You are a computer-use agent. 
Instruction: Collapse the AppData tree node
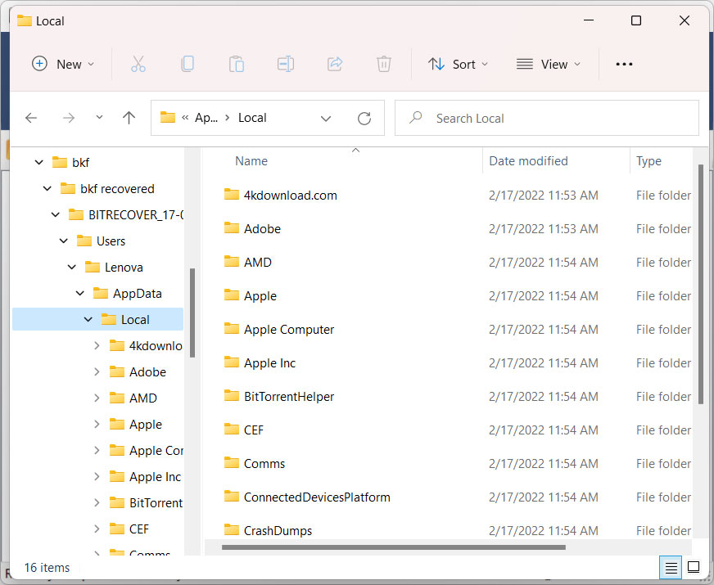(80, 293)
